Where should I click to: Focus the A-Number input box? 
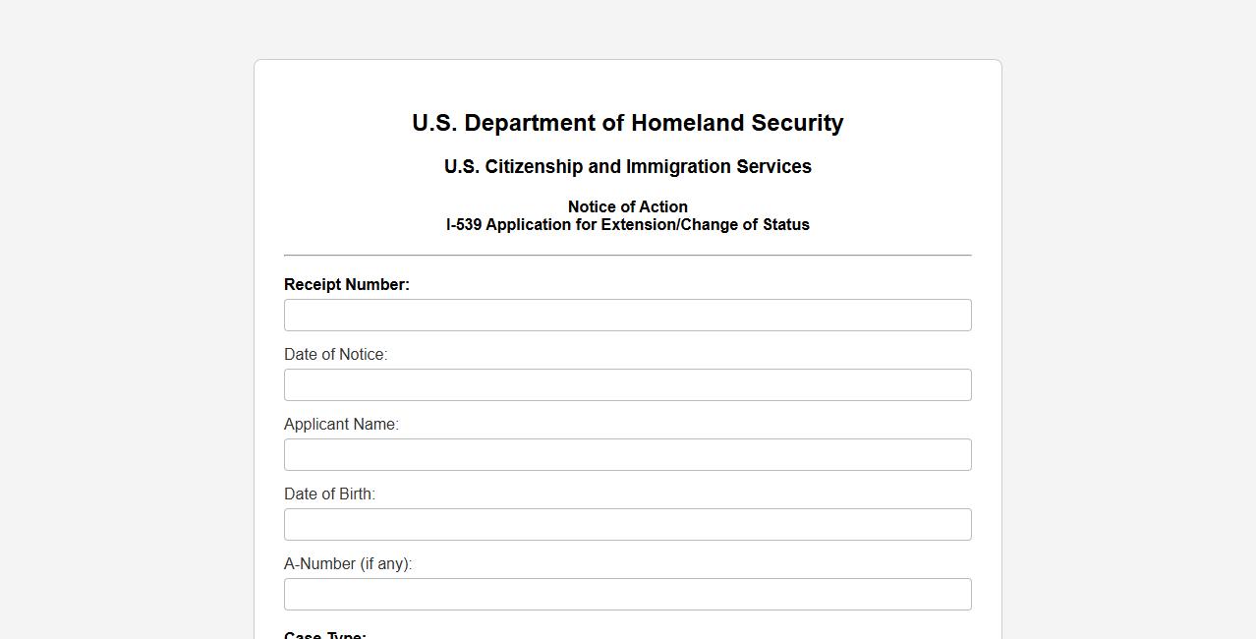(627, 595)
